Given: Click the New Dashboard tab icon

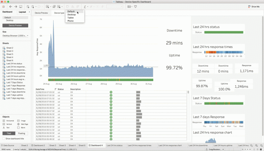Looking at the screenshot, I should [256, 145].
